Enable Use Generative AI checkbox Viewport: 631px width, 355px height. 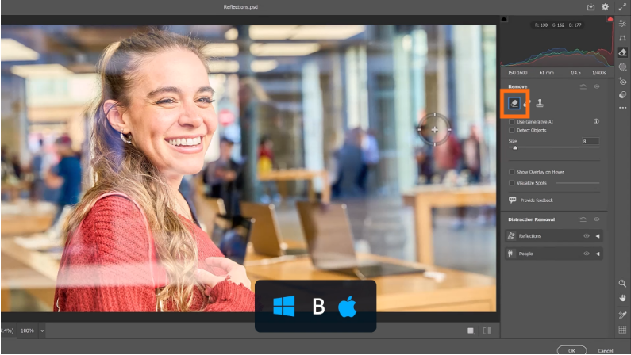[512, 122]
